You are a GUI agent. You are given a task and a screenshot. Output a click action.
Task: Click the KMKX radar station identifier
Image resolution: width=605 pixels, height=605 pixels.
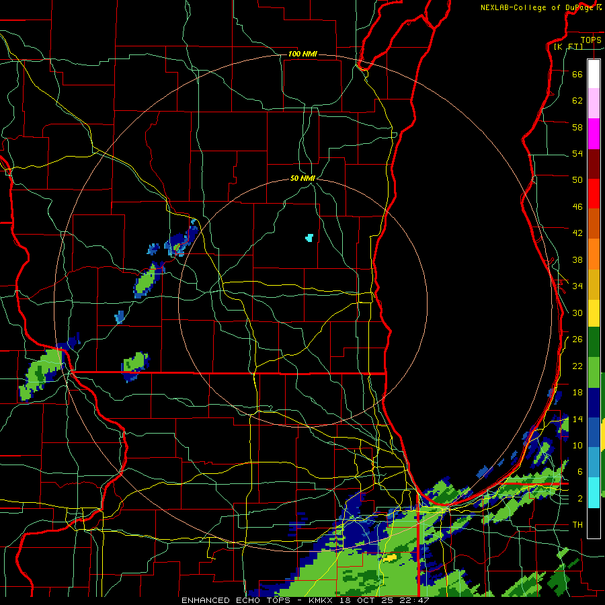322,600
